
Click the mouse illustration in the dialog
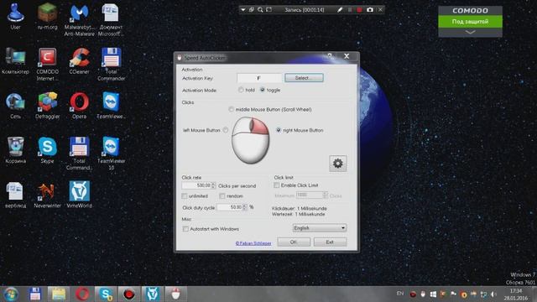click(x=250, y=140)
